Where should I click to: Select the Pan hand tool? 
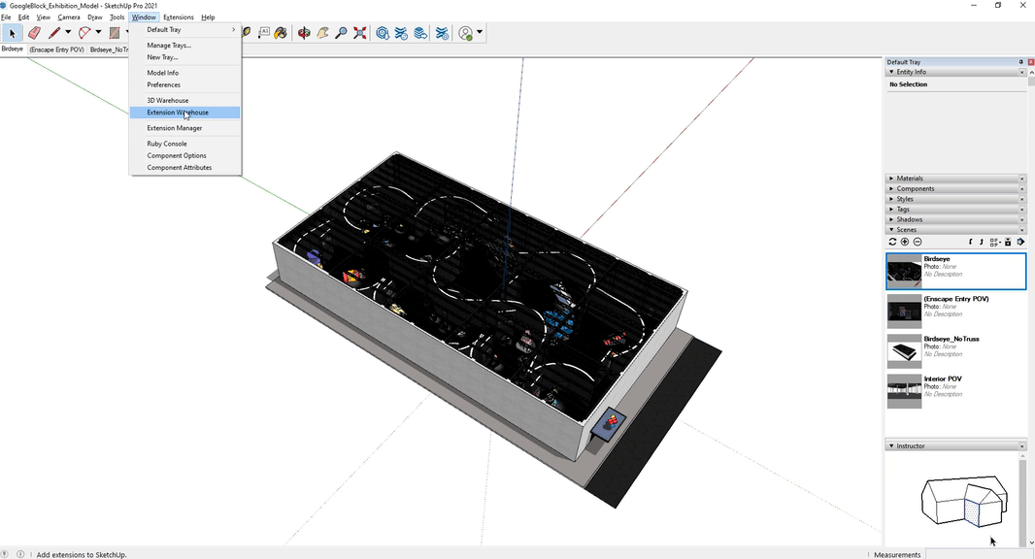pos(322,32)
